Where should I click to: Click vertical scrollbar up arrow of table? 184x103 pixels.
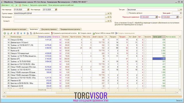point(180,37)
